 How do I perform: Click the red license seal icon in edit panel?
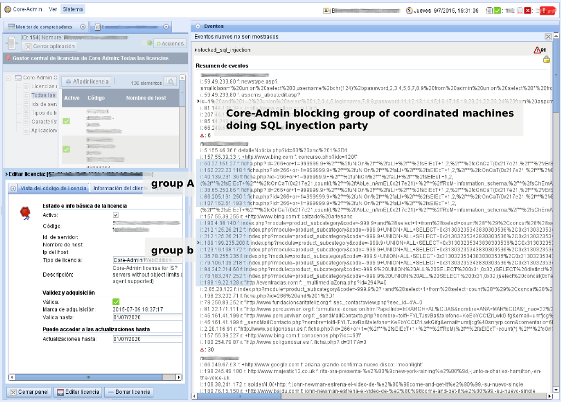tap(25, 213)
